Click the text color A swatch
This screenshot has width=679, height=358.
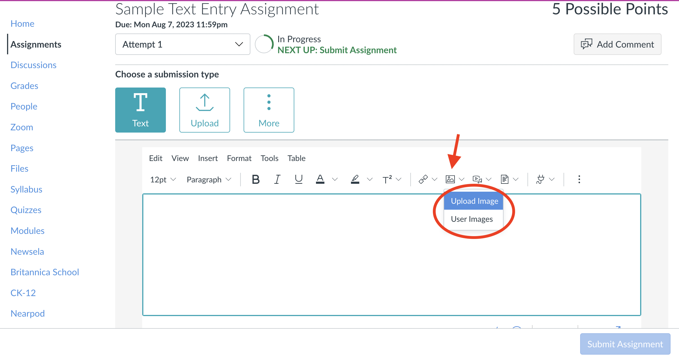tap(320, 179)
